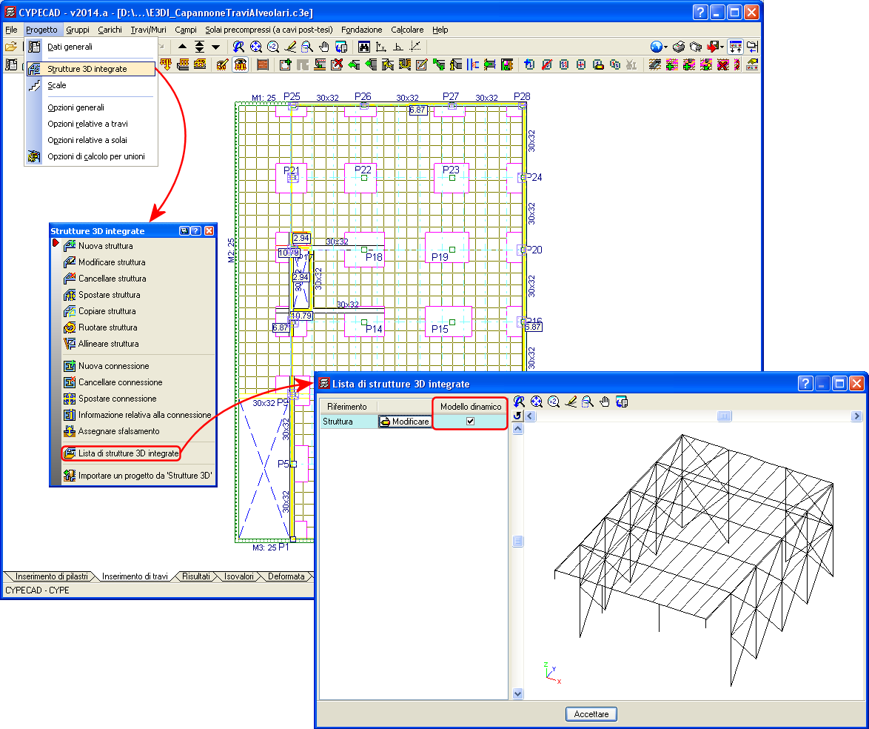
Task: Open the export icon dropdown arrow
Action: 722,47
